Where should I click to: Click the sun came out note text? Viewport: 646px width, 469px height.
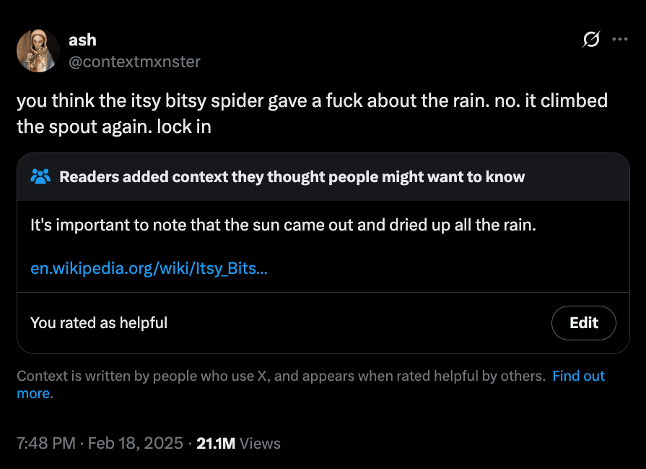pos(283,225)
